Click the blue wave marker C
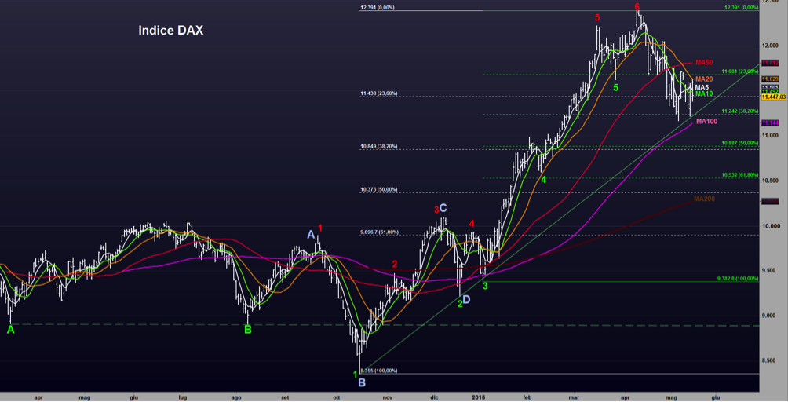Screen dimensions: 788x402 point(443,208)
